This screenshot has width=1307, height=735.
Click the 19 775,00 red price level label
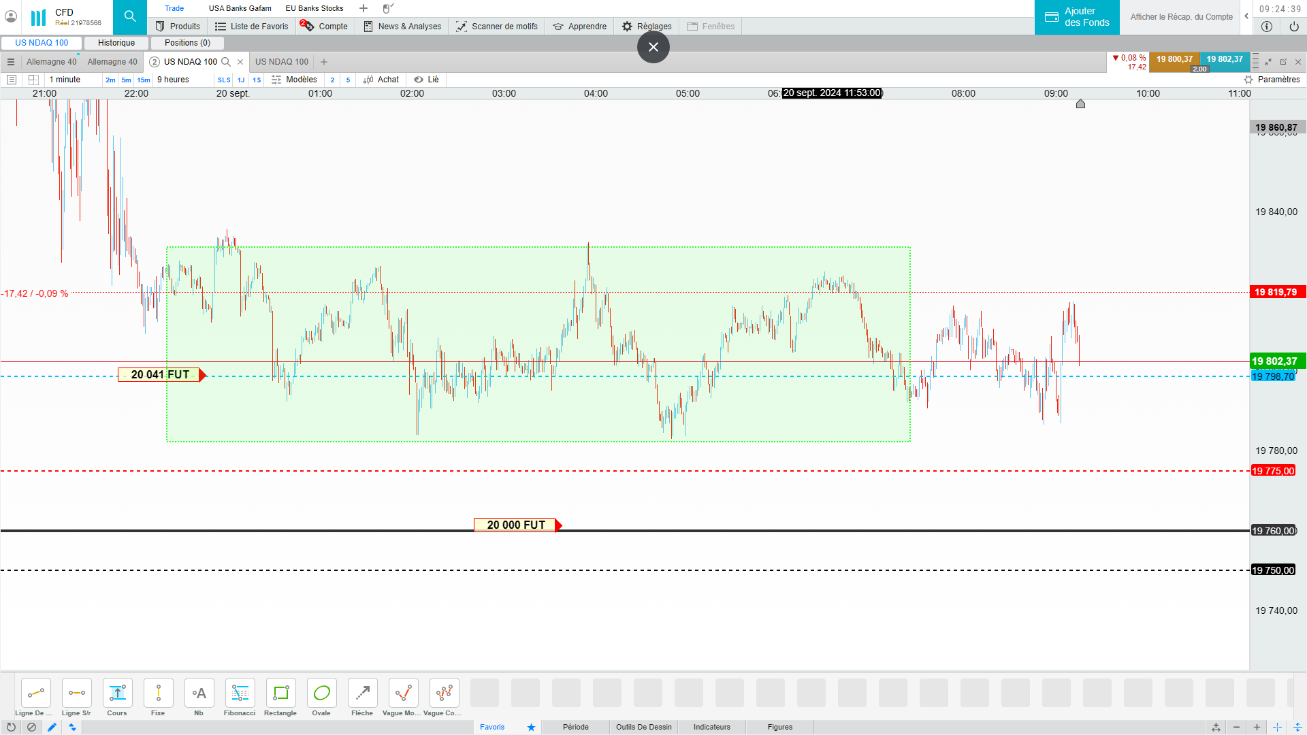tap(1273, 471)
